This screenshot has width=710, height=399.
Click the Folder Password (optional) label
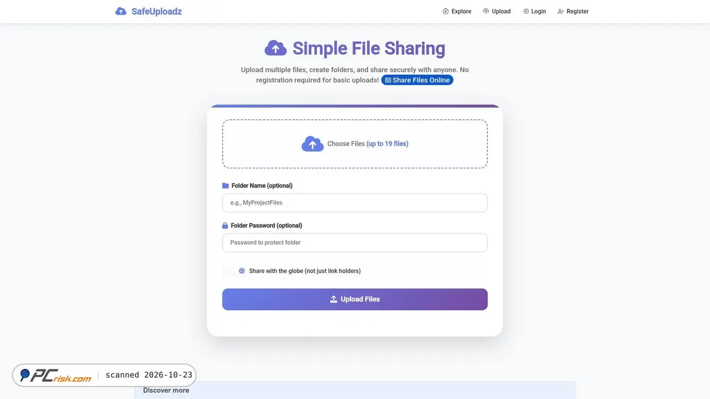[267, 226]
